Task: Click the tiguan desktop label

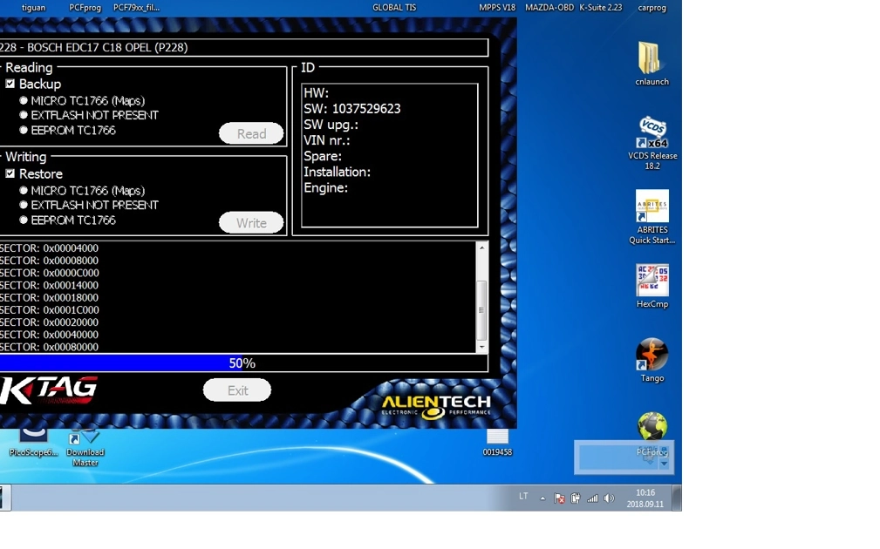Action: pyautogui.click(x=33, y=8)
